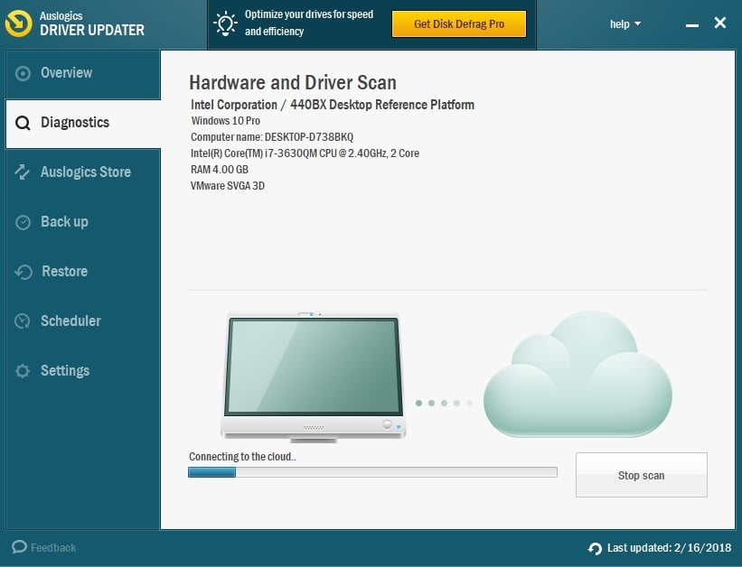Switch to the Scheduler section

click(71, 321)
